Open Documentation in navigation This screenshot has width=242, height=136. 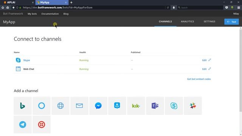tap(50, 14)
